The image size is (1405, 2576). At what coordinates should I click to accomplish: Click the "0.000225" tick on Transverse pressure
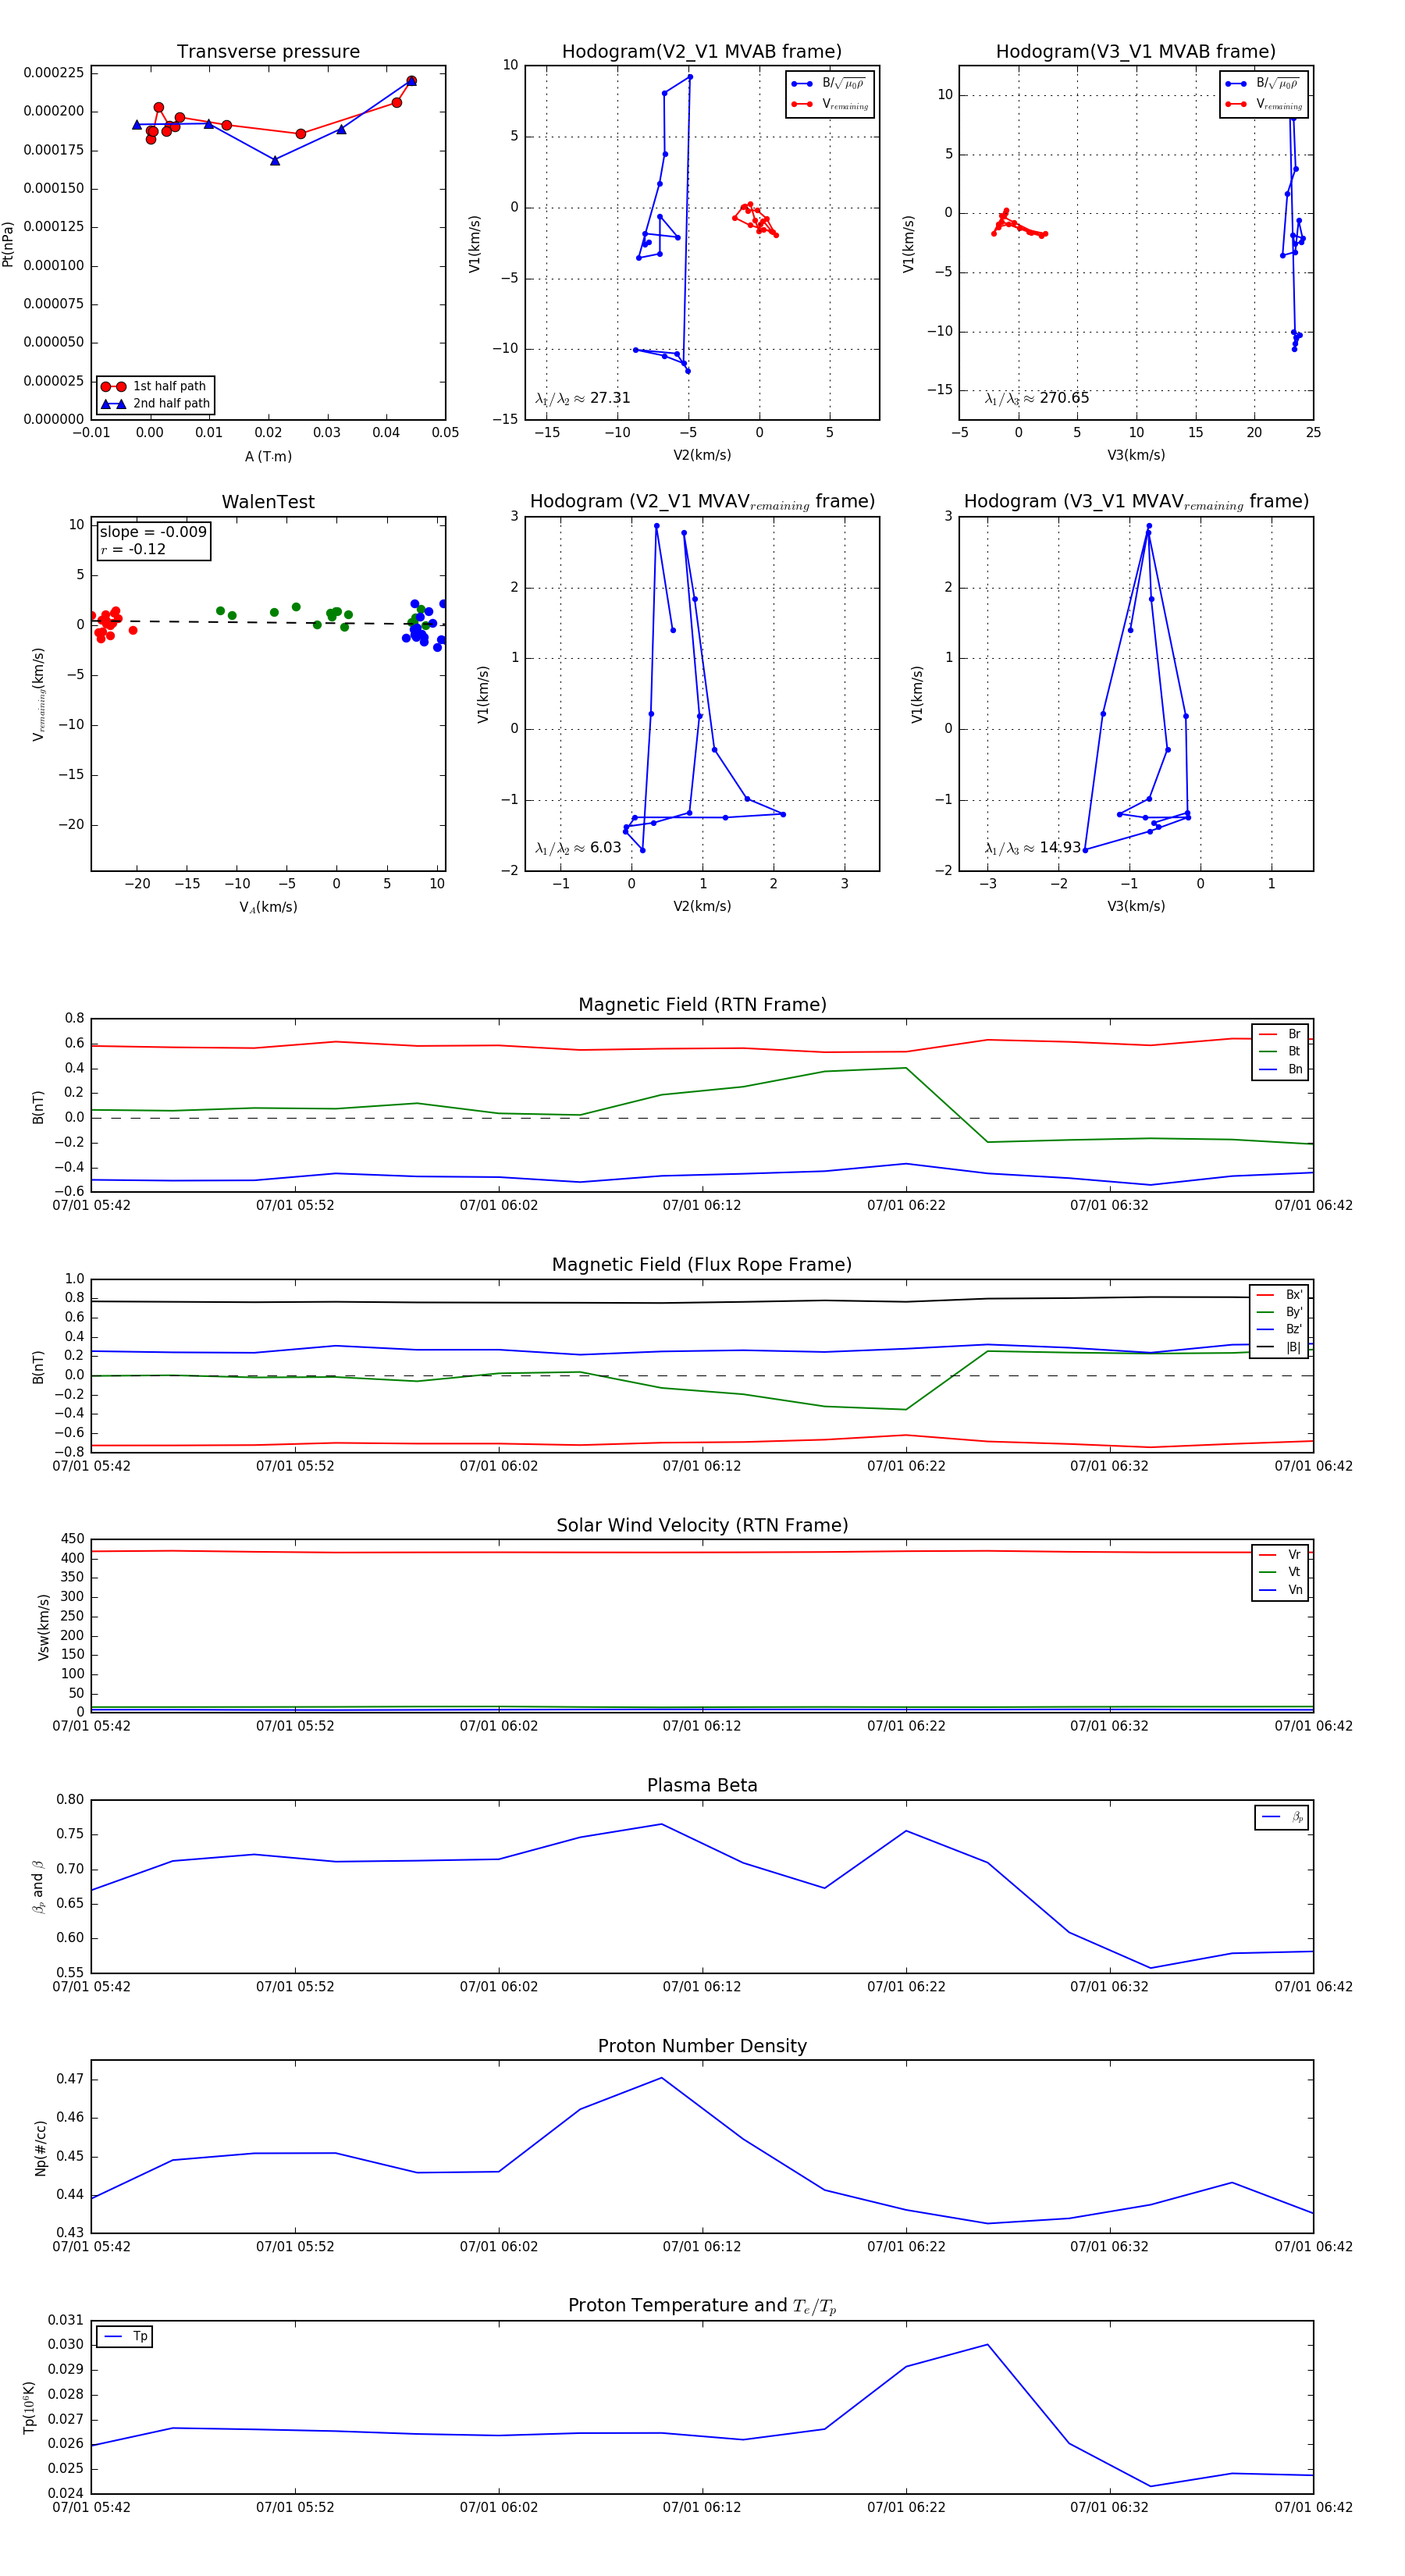tap(53, 72)
